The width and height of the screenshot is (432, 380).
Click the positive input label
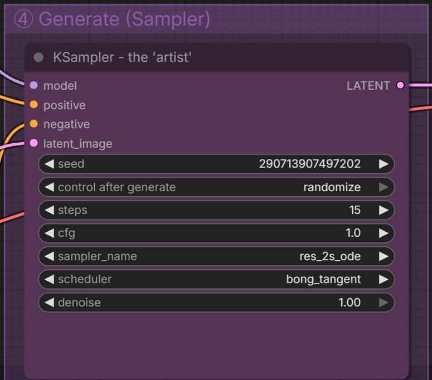click(65, 105)
